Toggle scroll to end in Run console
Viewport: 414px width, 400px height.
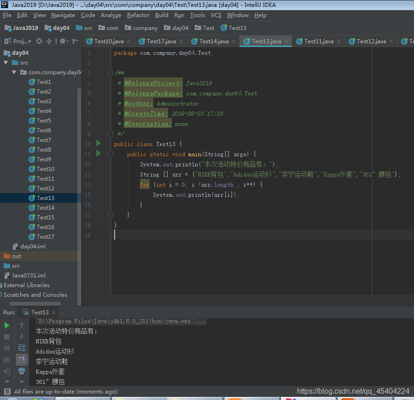tap(22, 359)
